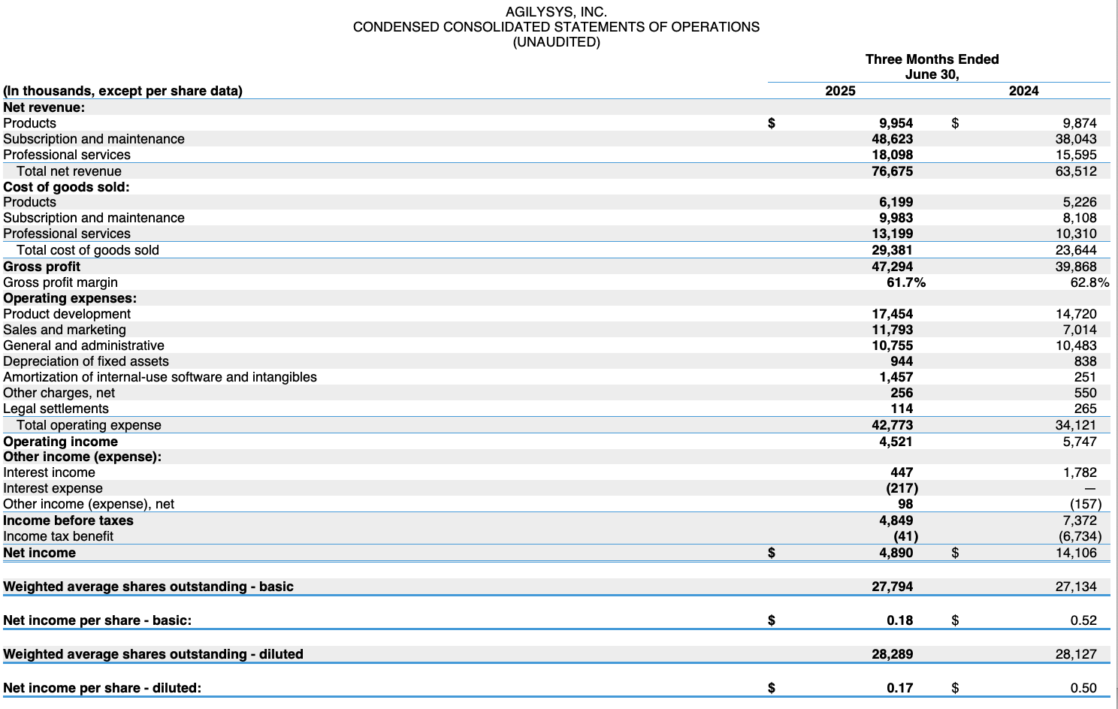Image resolution: width=1118 pixels, height=709 pixels.
Task: Click the Three Months Ended June 30 header
Action: pos(932,67)
